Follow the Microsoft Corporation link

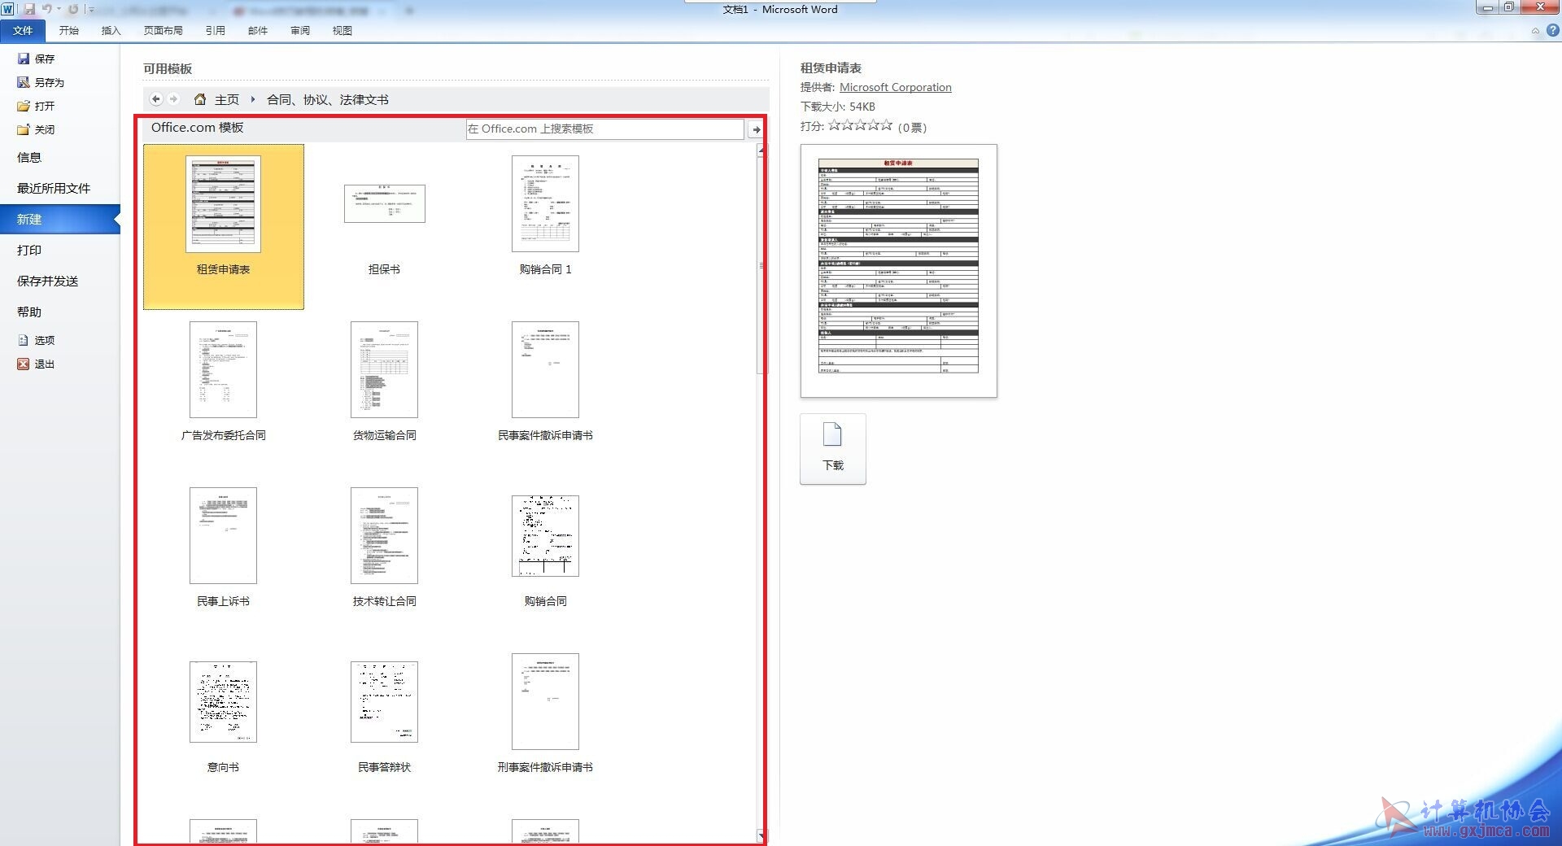point(895,87)
